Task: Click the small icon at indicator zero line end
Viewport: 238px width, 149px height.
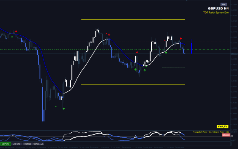Action: [x=232, y=136]
